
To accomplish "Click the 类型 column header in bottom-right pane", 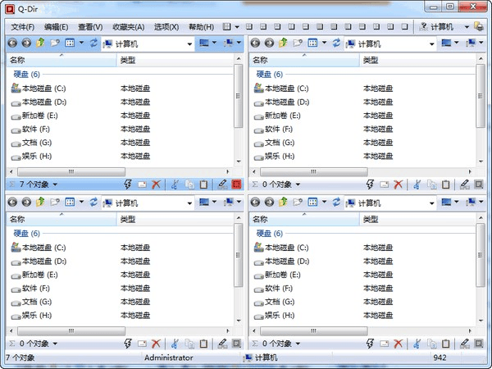I will pos(371,220).
